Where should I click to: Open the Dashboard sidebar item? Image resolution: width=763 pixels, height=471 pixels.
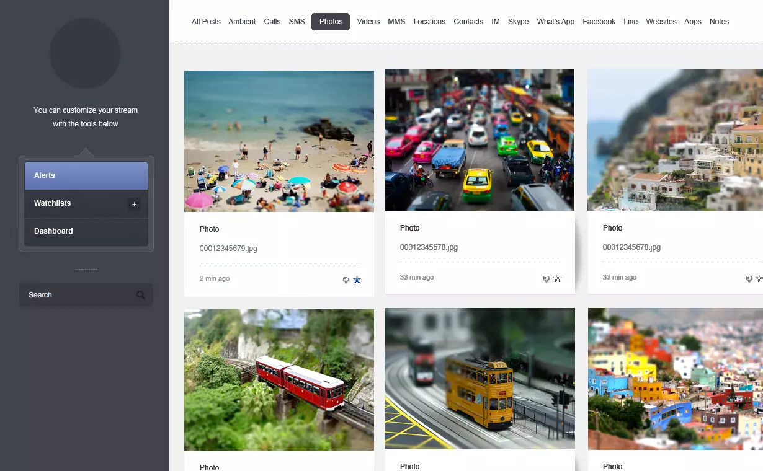(x=86, y=232)
